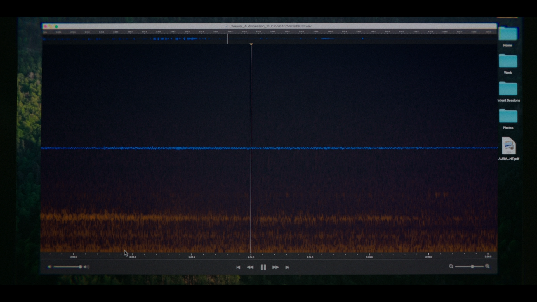Viewport: 537px width, 302px height.
Task: Click the green fullscreen window button
Action: click(x=56, y=27)
